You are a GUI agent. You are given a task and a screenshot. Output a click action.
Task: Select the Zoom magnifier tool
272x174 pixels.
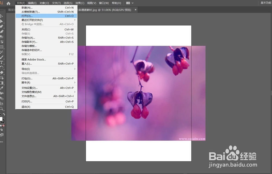tap(1, 109)
